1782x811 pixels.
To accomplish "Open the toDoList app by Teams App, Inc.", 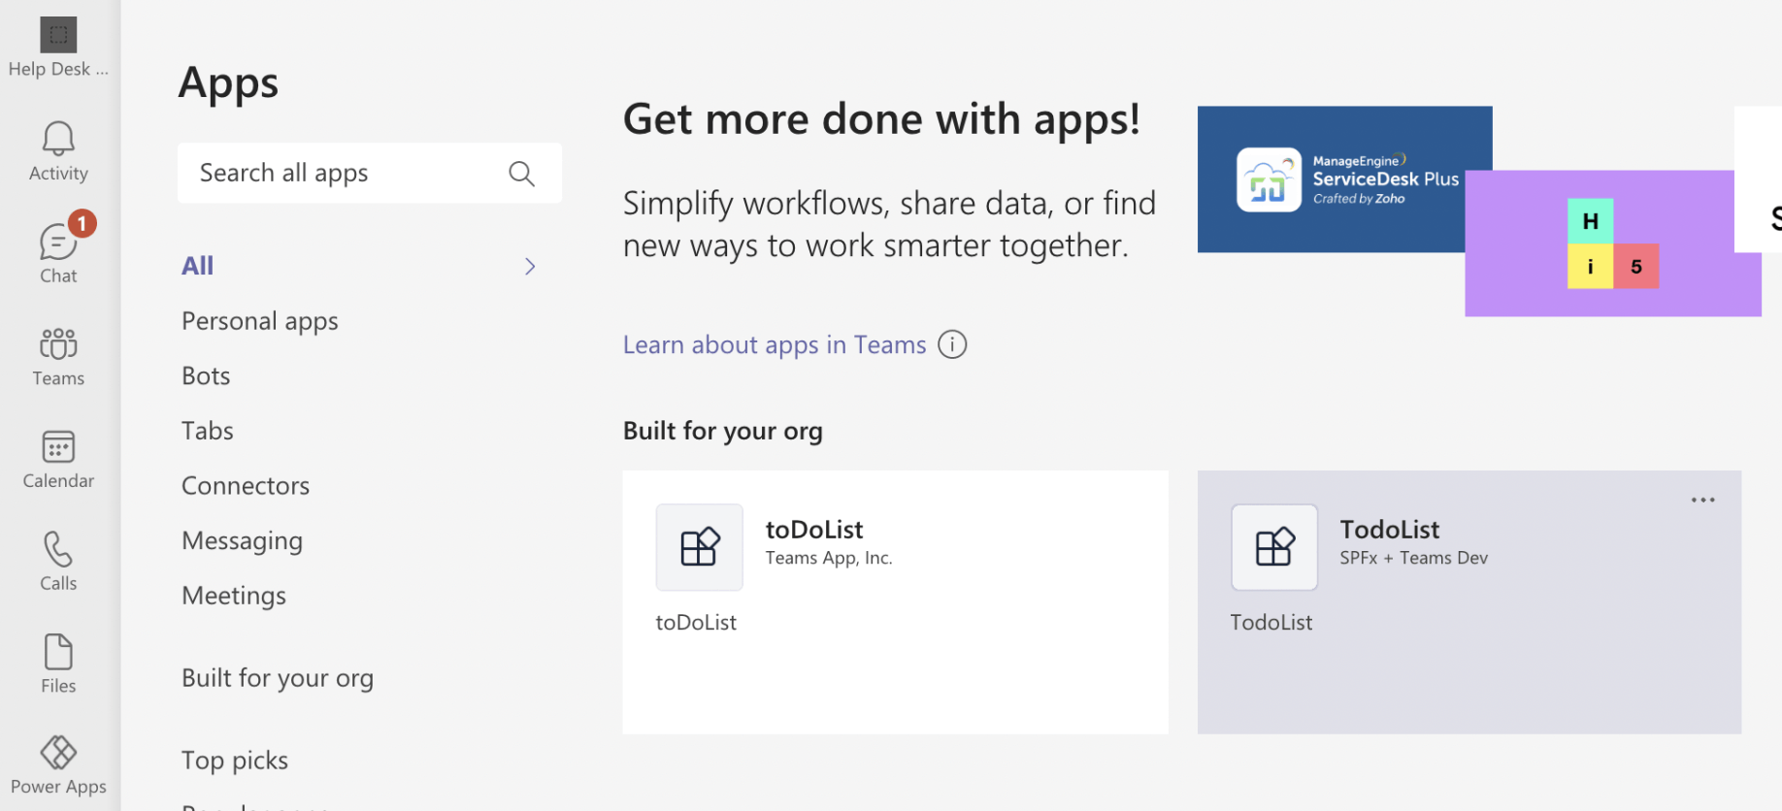I will [813, 530].
